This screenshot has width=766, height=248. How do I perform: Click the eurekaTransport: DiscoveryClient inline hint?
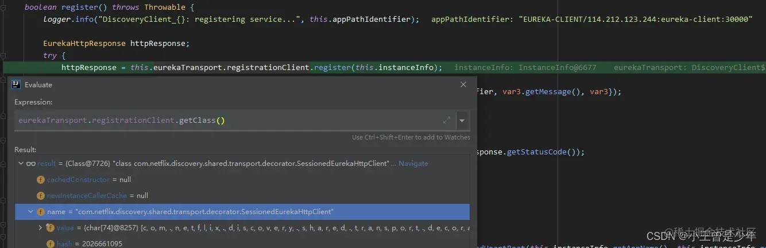690,68
